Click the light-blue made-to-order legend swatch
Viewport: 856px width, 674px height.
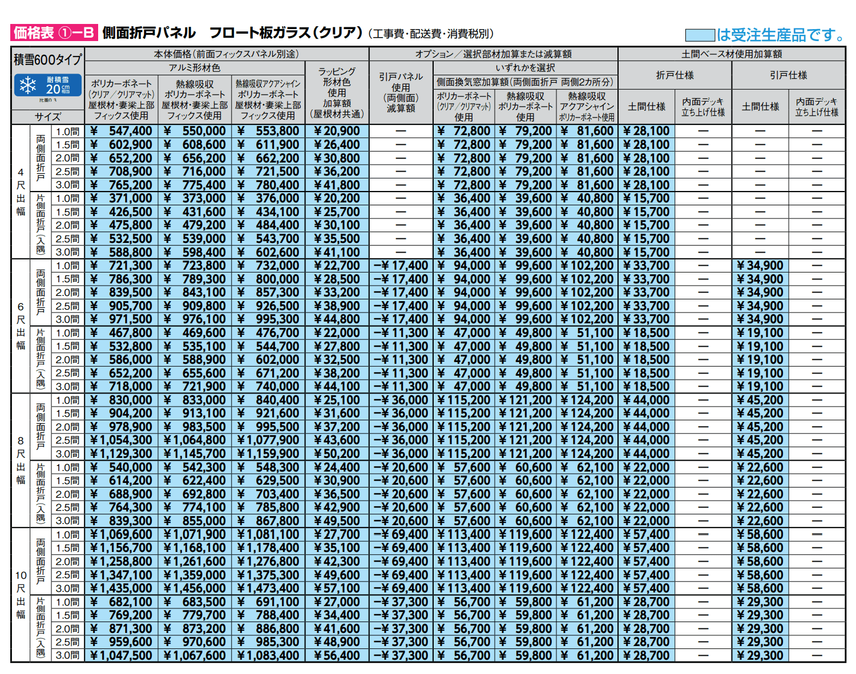point(700,35)
